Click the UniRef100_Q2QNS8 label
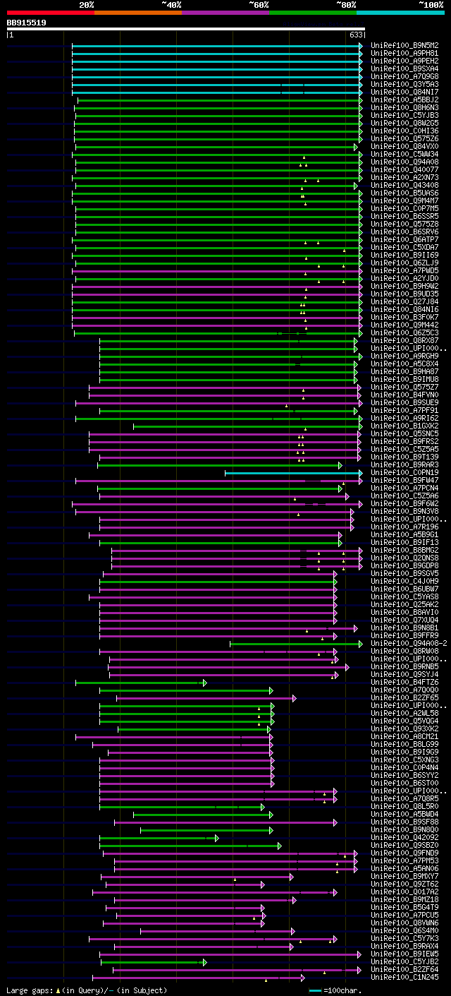 406,558
